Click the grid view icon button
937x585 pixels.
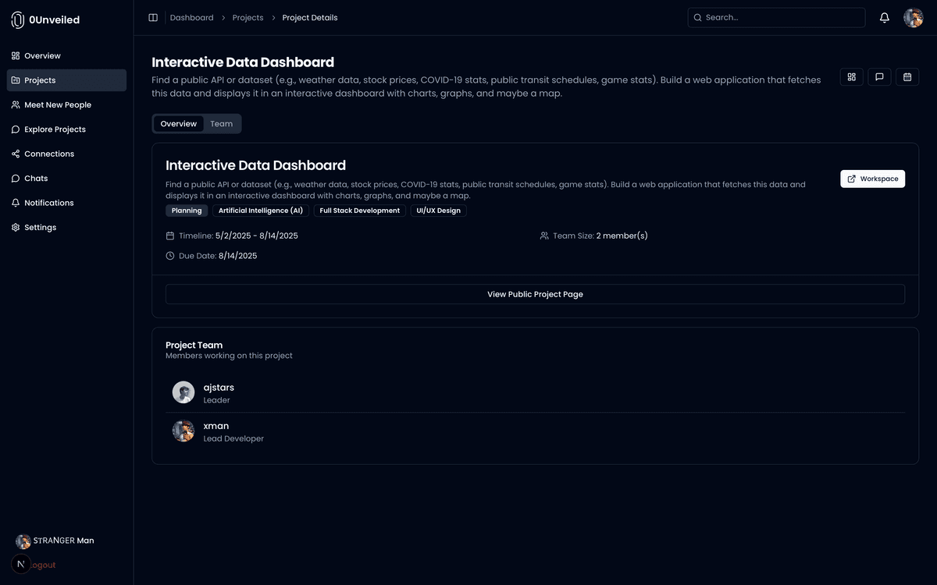click(x=851, y=77)
